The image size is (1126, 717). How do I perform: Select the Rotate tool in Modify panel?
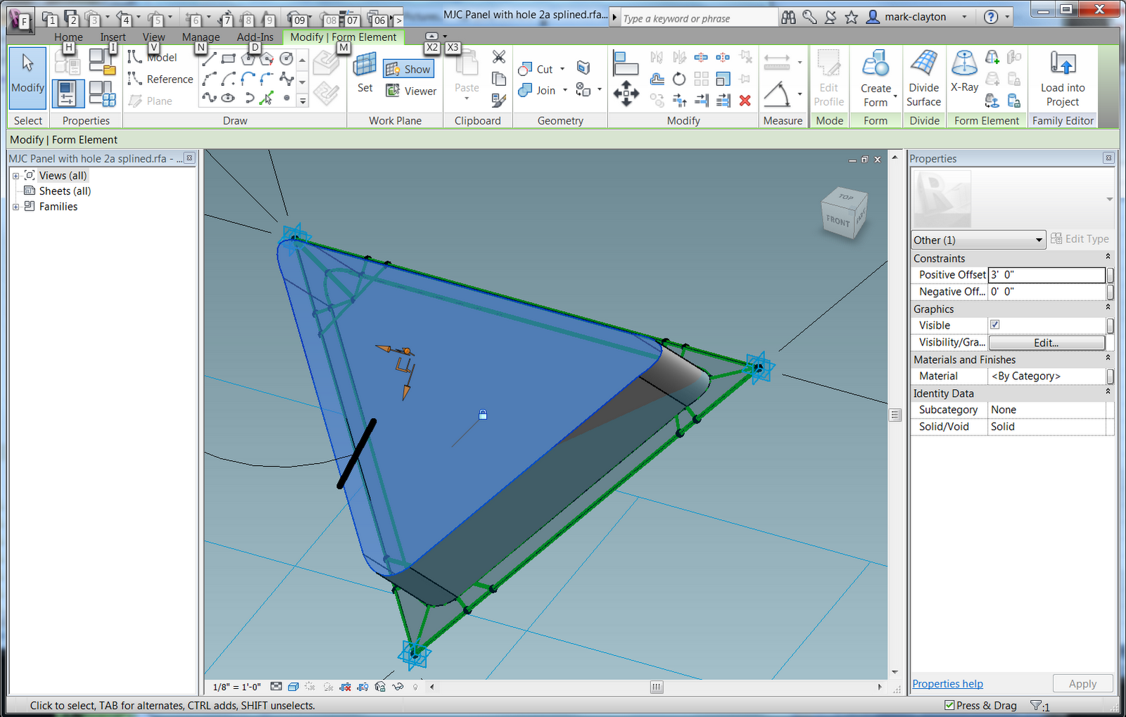[x=678, y=79]
